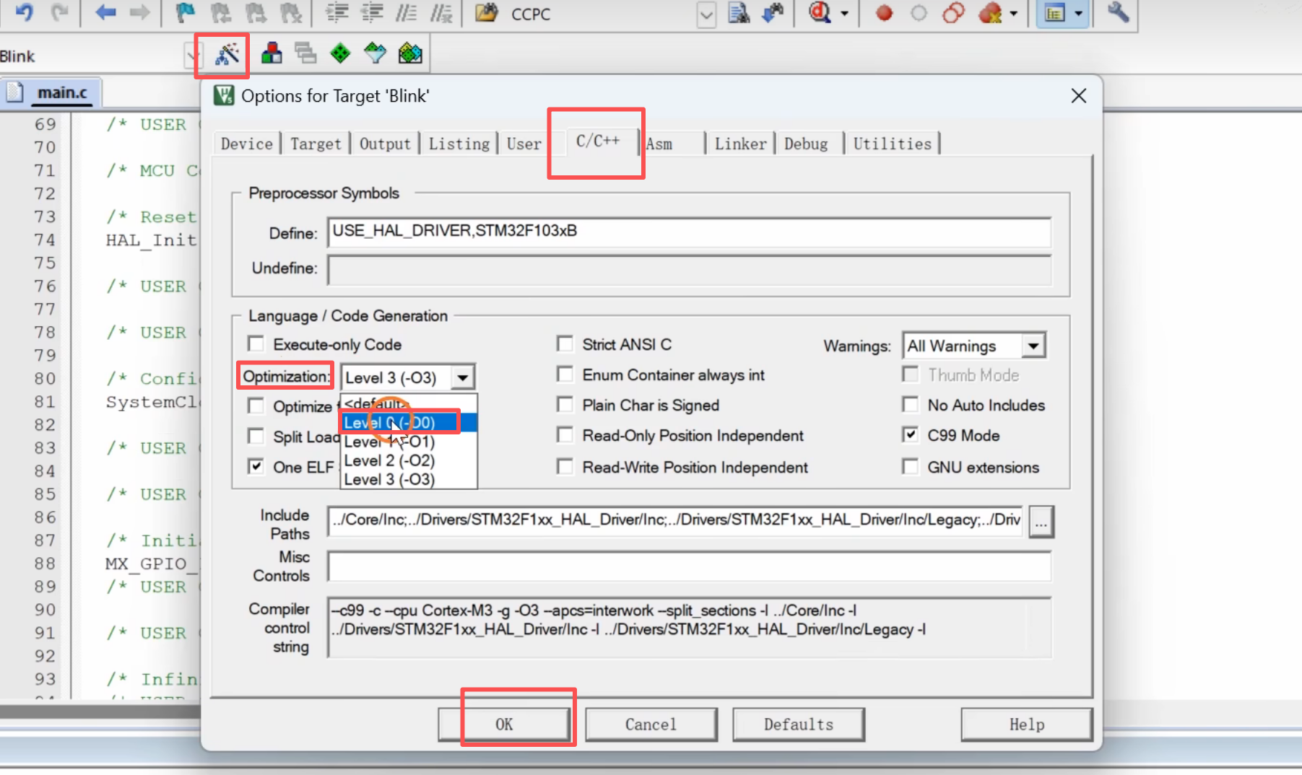Open Manage Run-Time Environment green diamond
Image resolution: width=1302 pixels, height=775 pixels.
point(340,53)
